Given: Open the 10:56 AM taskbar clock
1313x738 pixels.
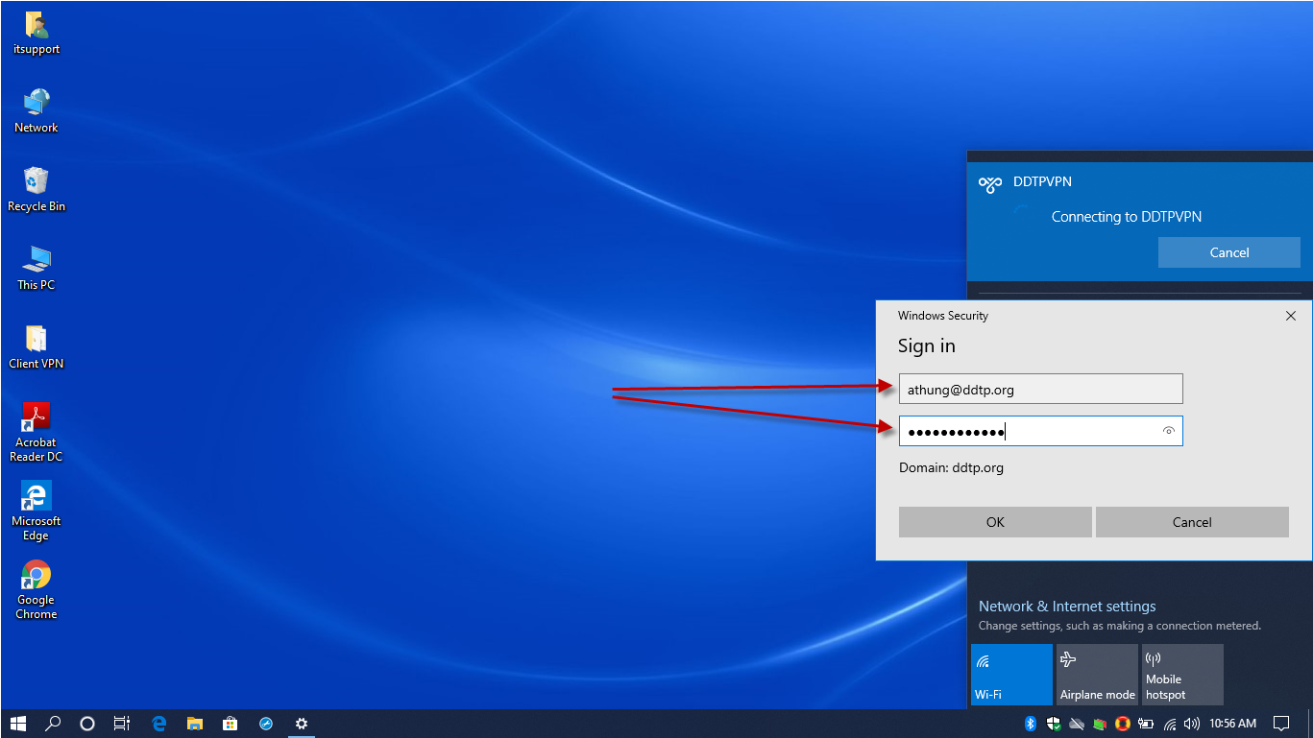Looking at the screenshot, I should click(x=1233, y=724).
